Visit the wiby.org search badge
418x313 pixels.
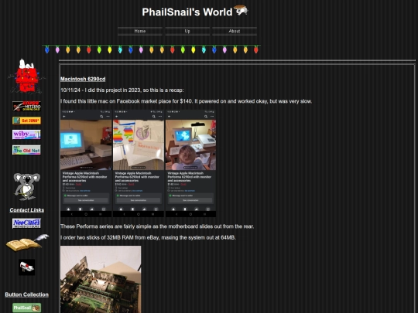pos(26,134)
